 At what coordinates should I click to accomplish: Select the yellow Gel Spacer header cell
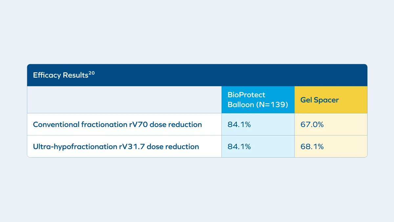(x=331, y=100)
